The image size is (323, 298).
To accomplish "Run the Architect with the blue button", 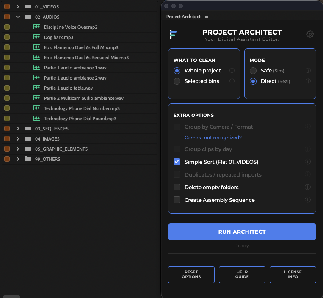I will (x=242, y=232).
